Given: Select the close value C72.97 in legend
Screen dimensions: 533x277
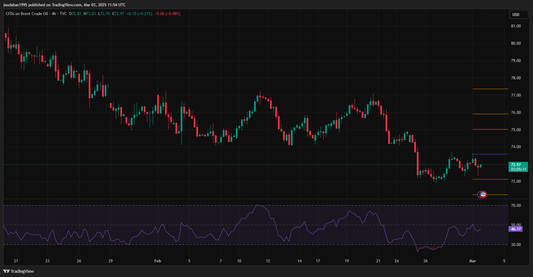Looking at the screenshot, I should (x=118, y=14).
